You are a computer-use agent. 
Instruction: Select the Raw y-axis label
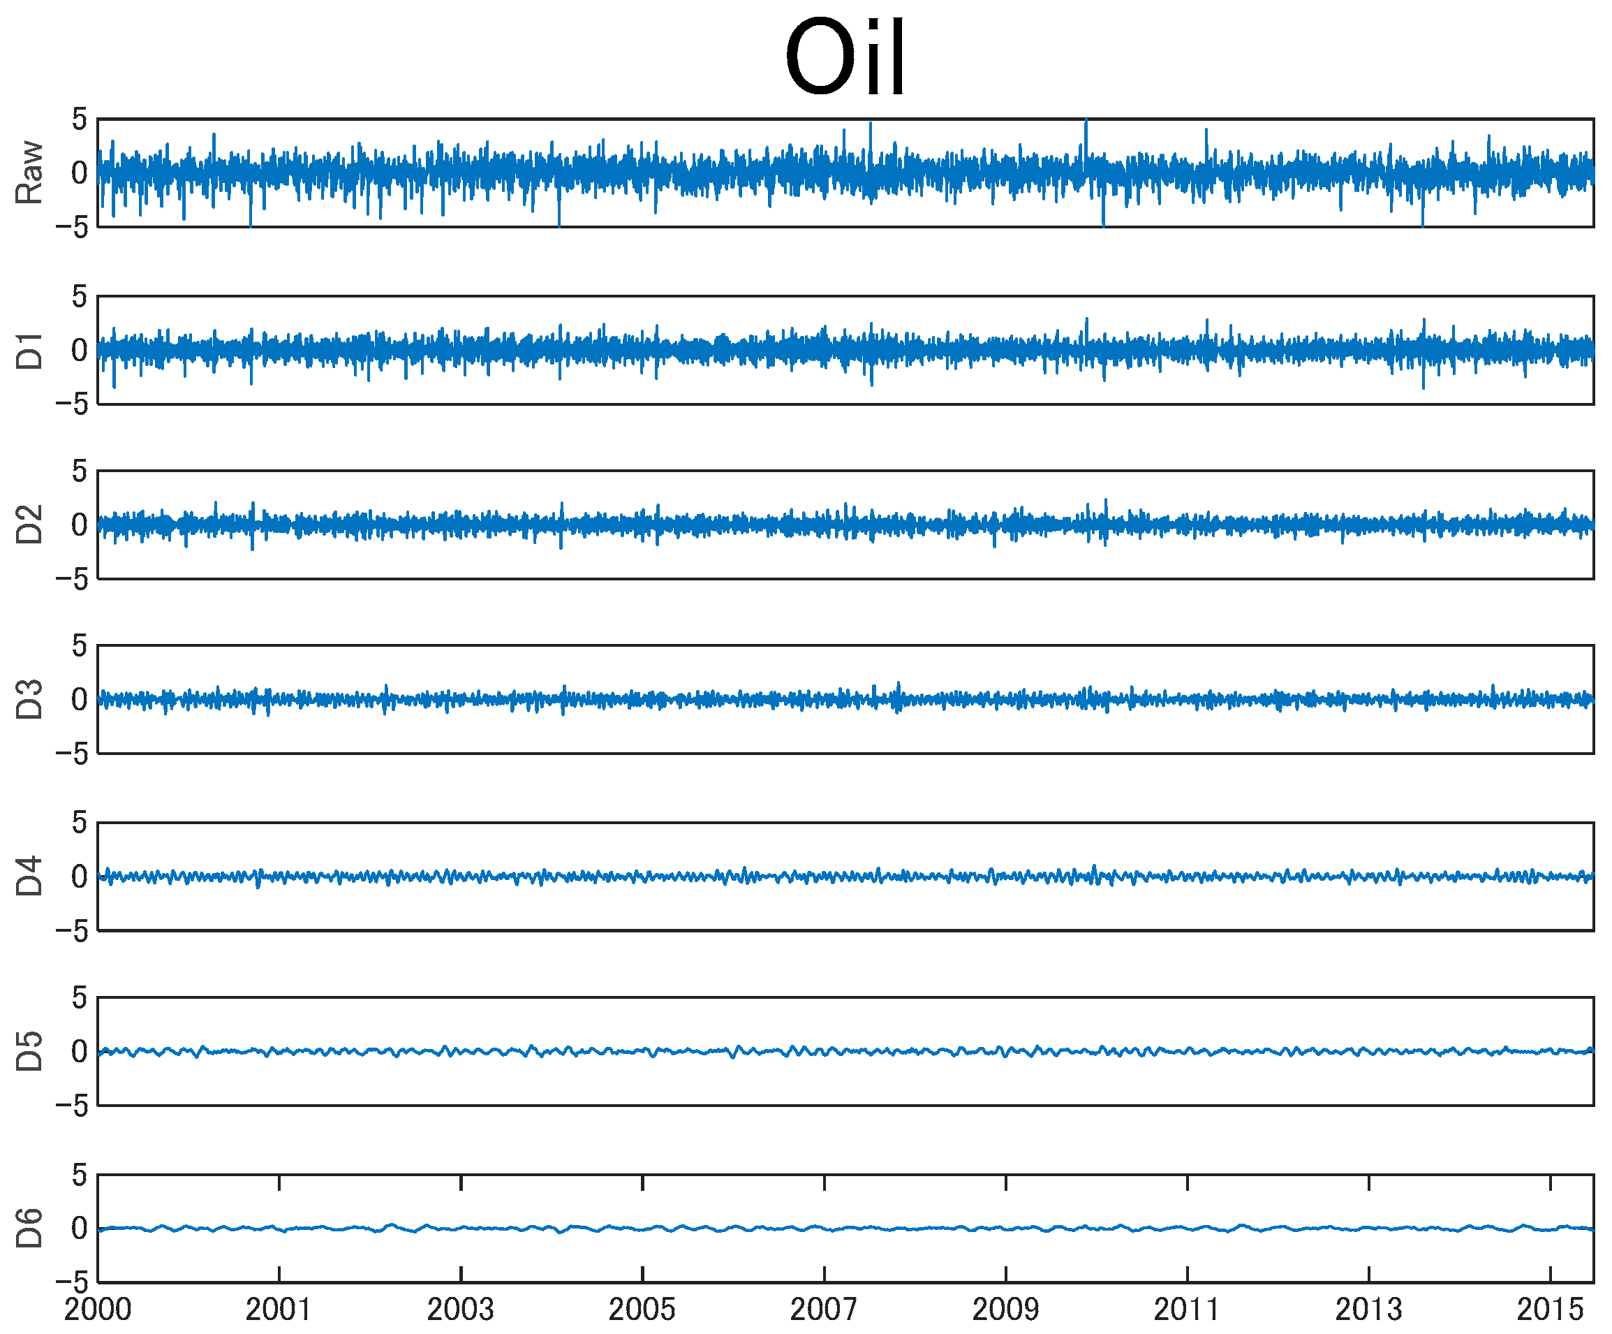pos(29,173)
